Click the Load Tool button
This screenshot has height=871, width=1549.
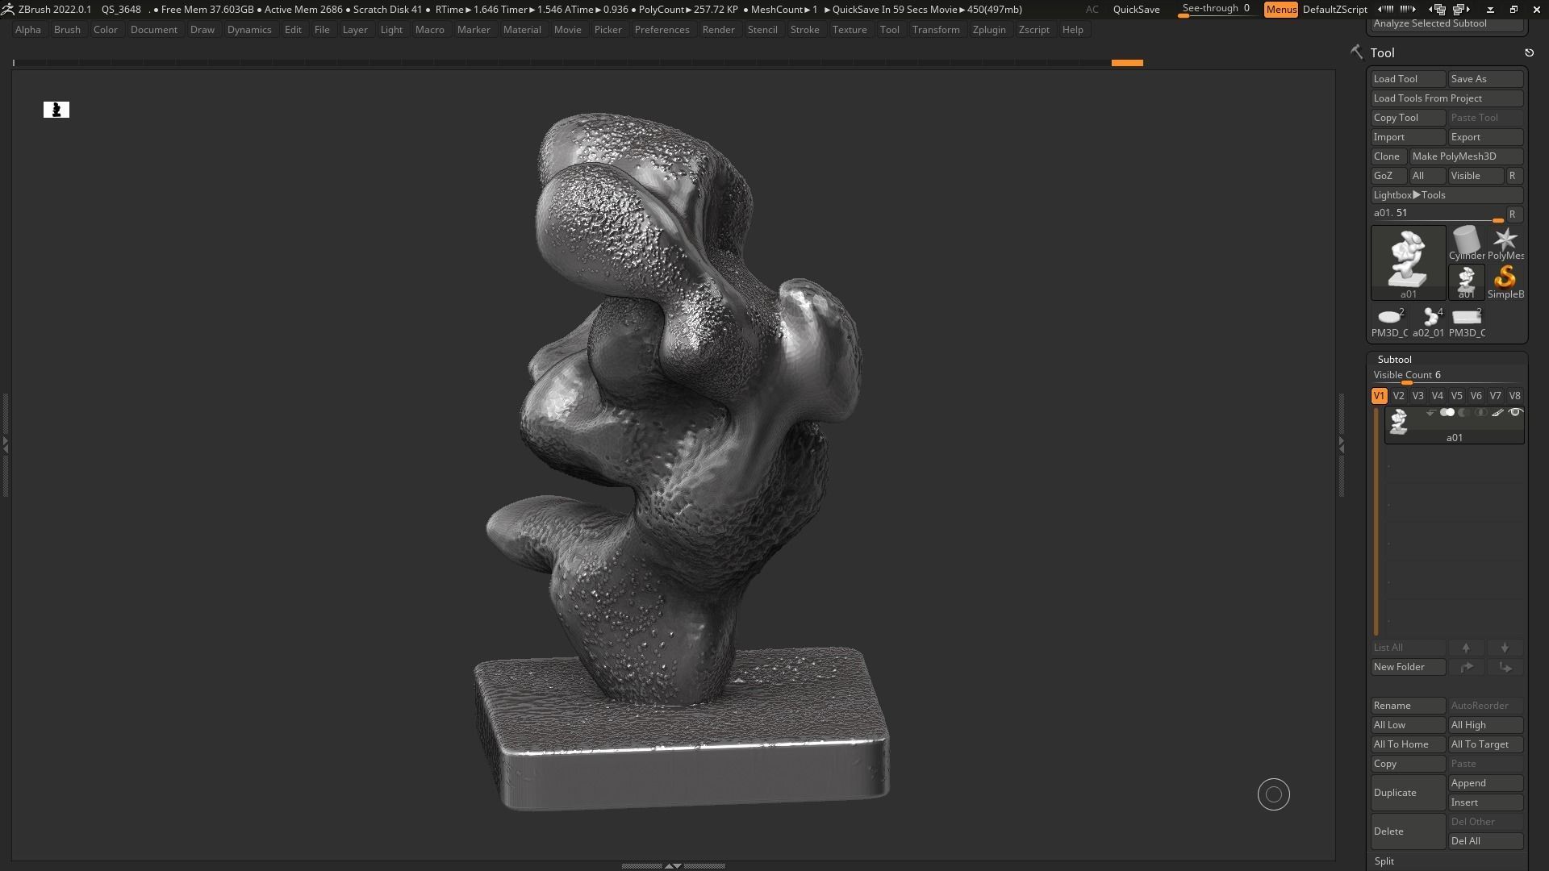coord(1408,79)
